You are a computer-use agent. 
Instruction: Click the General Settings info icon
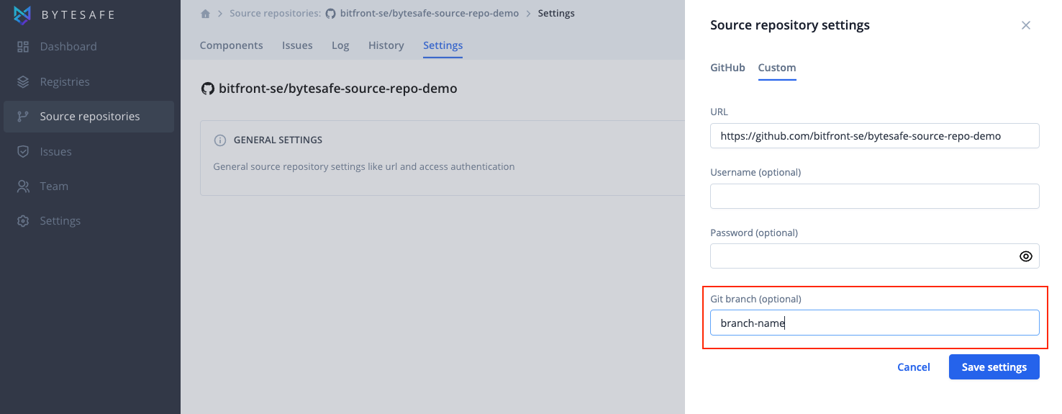tap(221, 140)
